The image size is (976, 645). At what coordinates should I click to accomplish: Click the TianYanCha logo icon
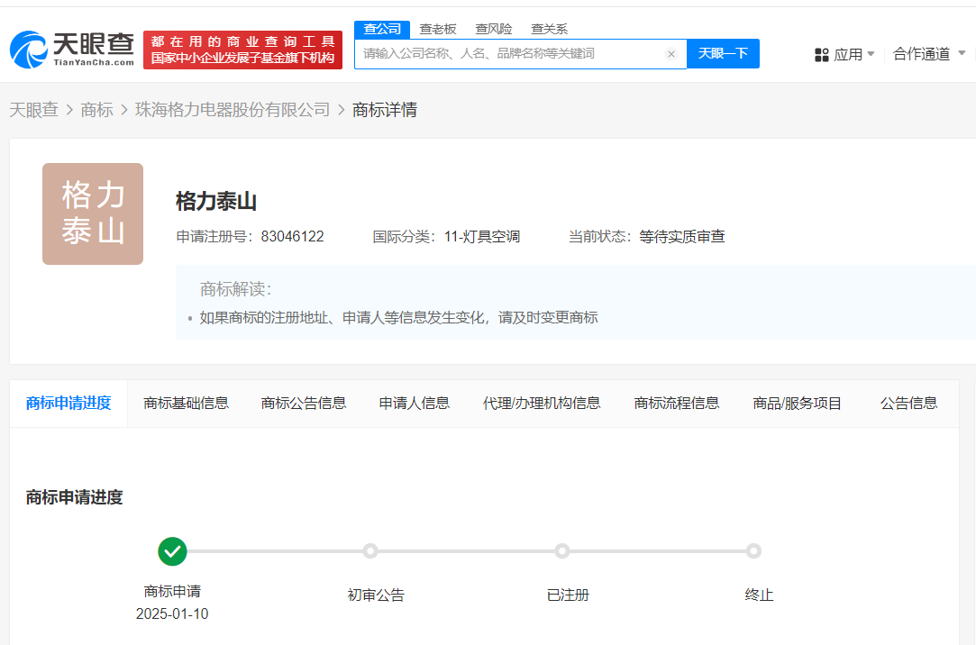pos(29,50)
